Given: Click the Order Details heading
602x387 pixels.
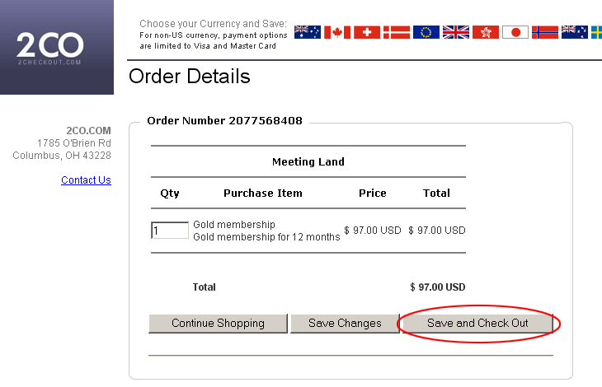Looking at the screenshot, I should click(x=190, y=77).
